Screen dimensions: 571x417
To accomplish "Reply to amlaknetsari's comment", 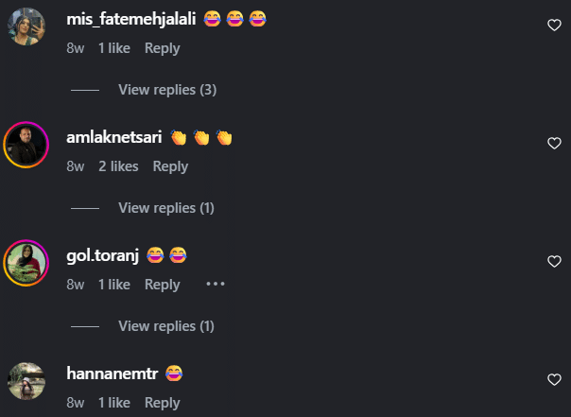I will (170, 166).
